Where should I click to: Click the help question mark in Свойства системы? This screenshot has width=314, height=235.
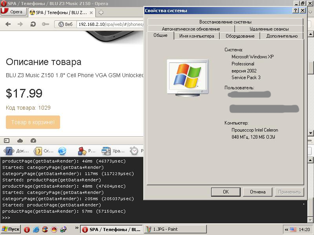click(296, 11)
